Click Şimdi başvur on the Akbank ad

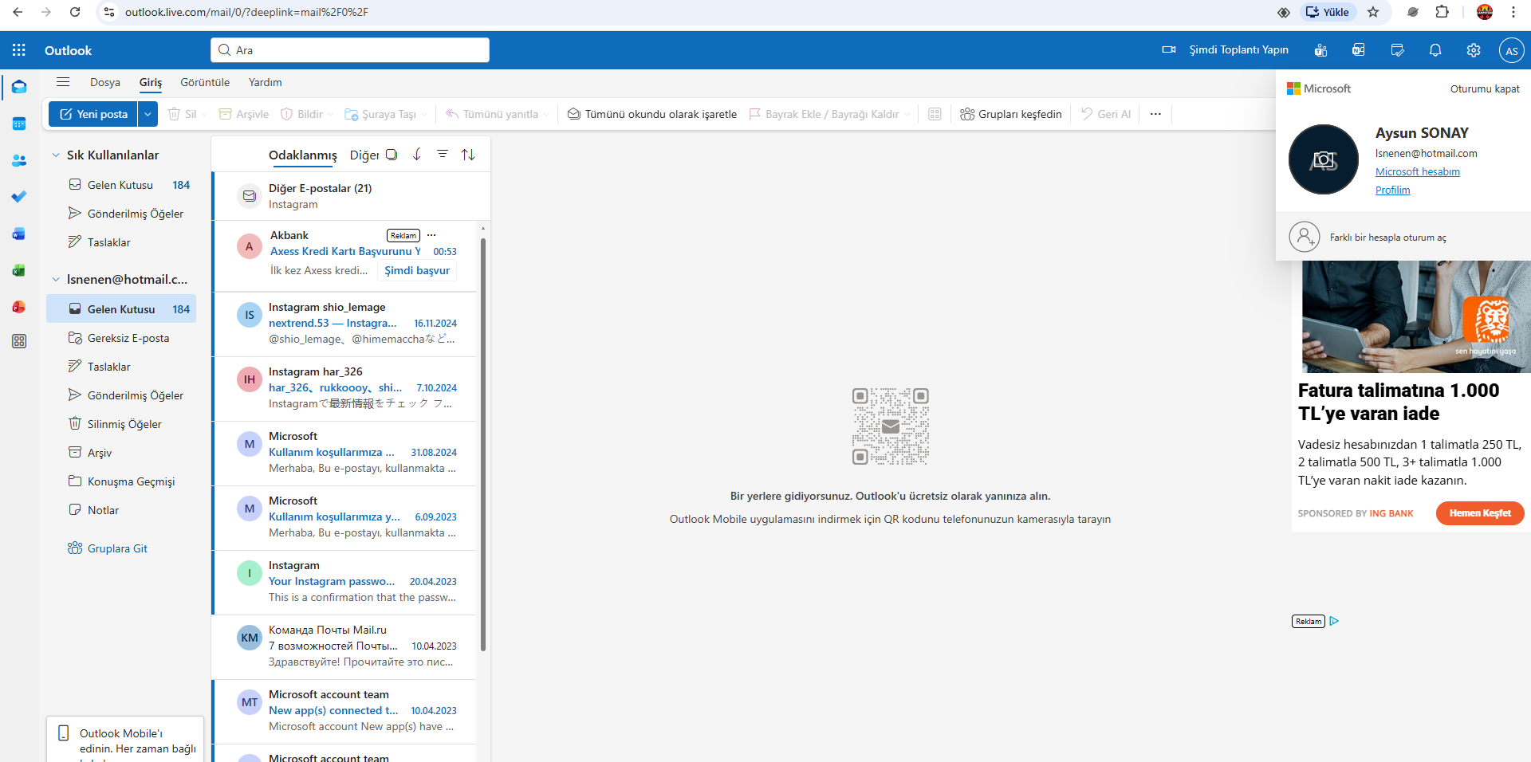[417, 270]
